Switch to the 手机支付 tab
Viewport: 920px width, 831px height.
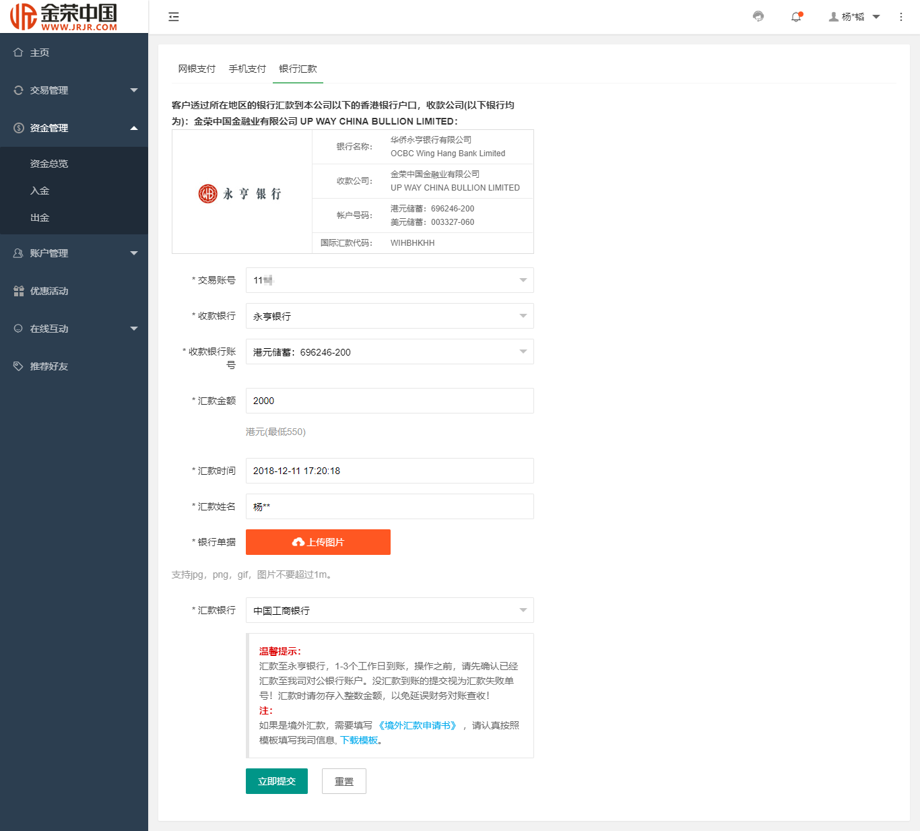247,69
